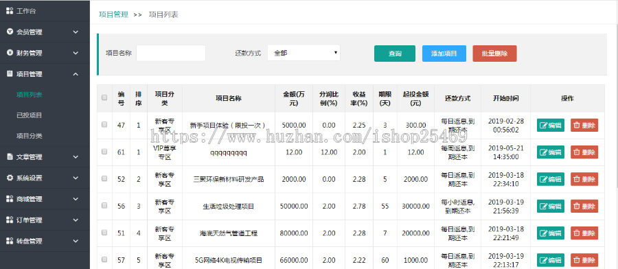The height and width of the screenshot is (269, 618).
Task: Click the 生活垃圾处理项目 name cell
Action: pyautogui.click(x=229, y=206)
